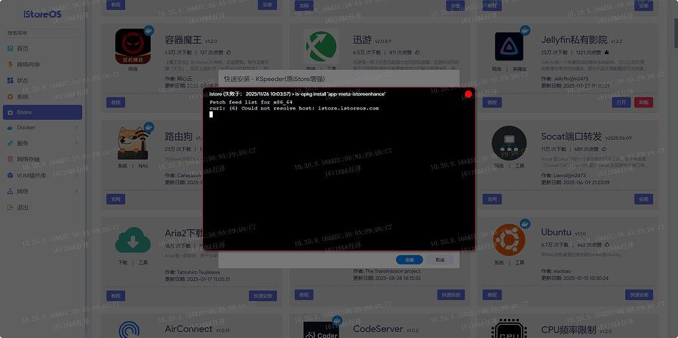This screenshot has width=678, height=338.
Task: Open 教程 on the Jellyfin card
Action: point(492,103)
